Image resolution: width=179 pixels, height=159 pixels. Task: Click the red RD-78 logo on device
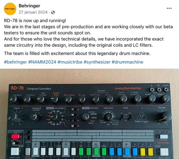click(x=17, y=88)
